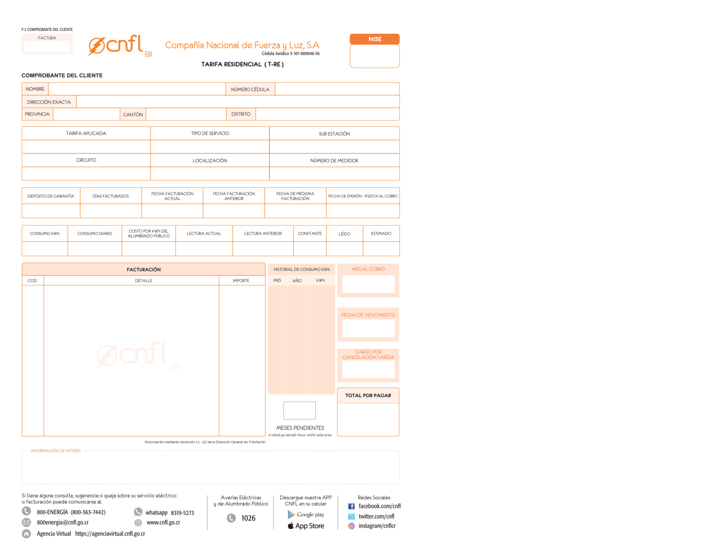
Task: Click the FECHA FACTURACIÓN ANTERIOR header
Action: click(234, 196)
